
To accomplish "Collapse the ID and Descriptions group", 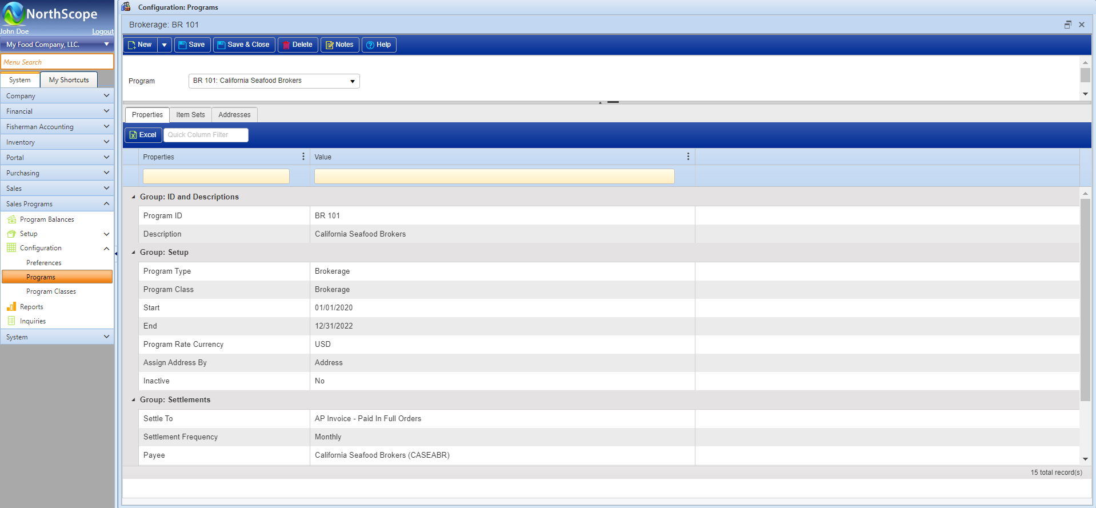I will tap(134, 197).
